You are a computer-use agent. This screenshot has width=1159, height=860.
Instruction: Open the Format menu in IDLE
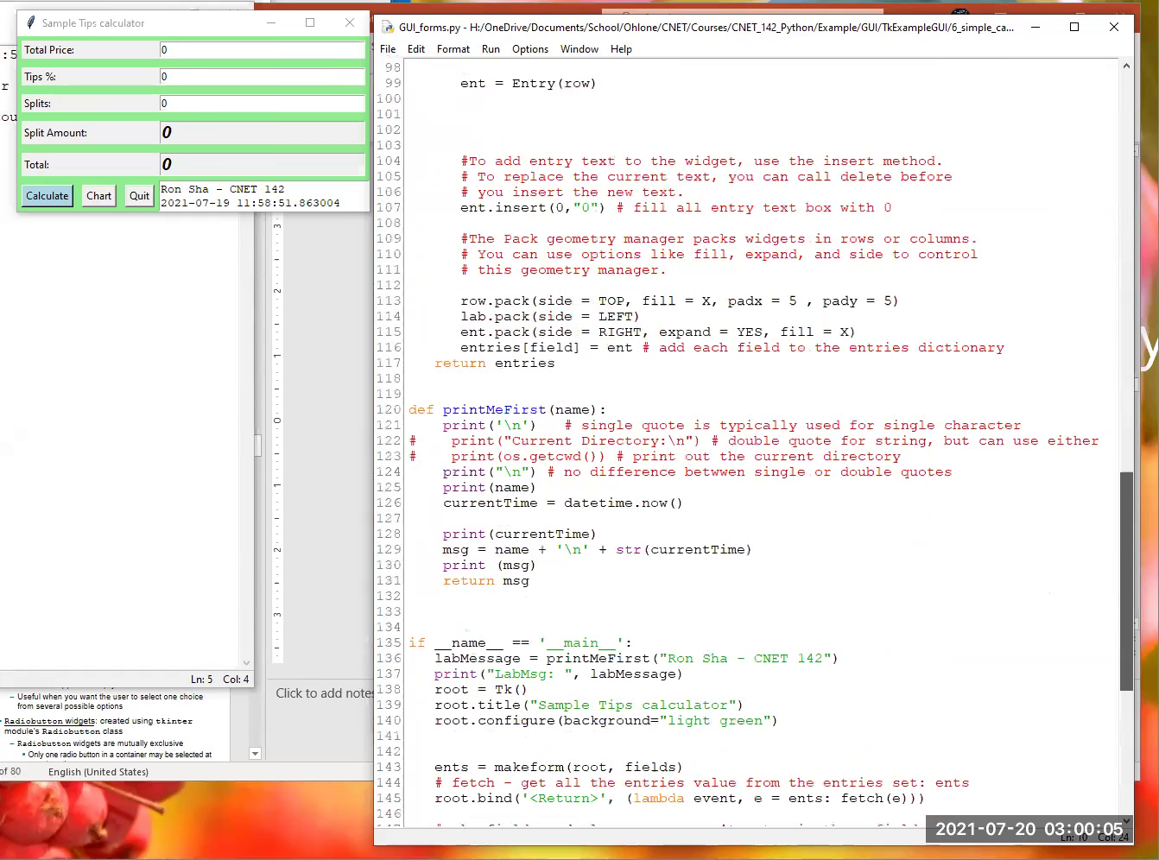point(453,49)
